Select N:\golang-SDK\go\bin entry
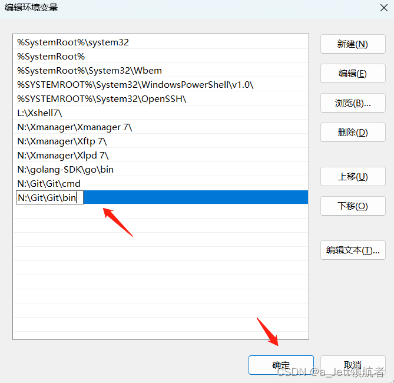 (x=161, y=169)
